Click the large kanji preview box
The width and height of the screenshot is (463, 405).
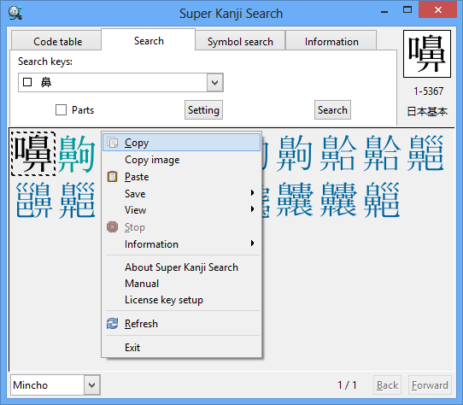(426, 54)
